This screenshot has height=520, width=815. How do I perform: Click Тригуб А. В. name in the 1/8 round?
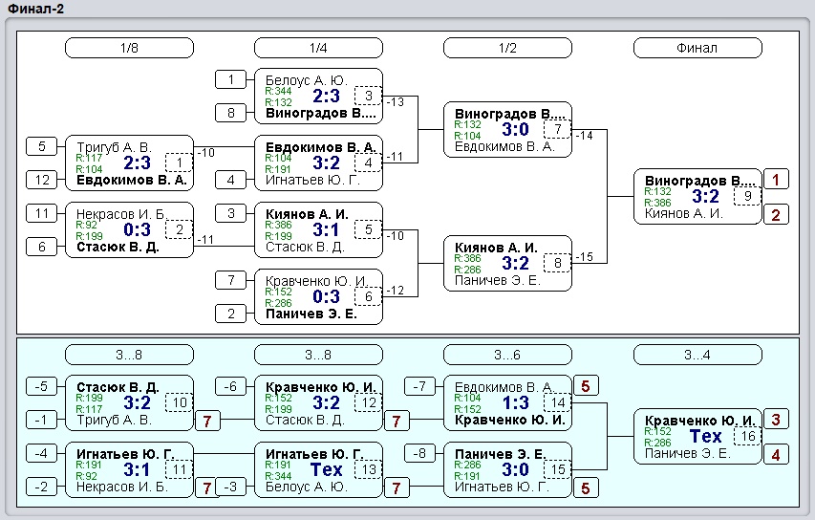(114, 147)
